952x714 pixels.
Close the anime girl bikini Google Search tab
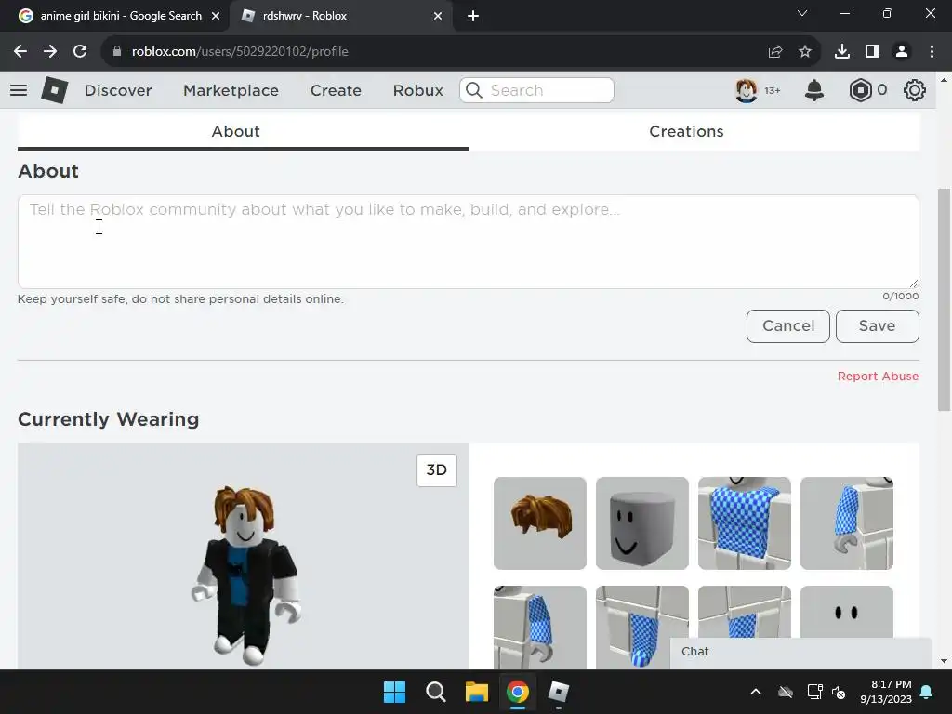click(x=216, y=16)
